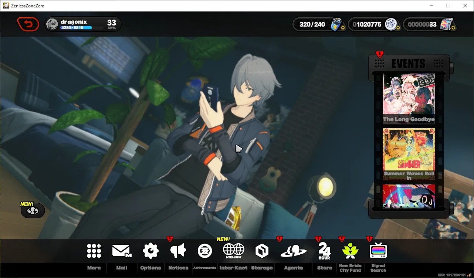Close the ZenlessZoneZero window
Image resolution: width=474 pixels, height=278 pixels.
(465, 6)
